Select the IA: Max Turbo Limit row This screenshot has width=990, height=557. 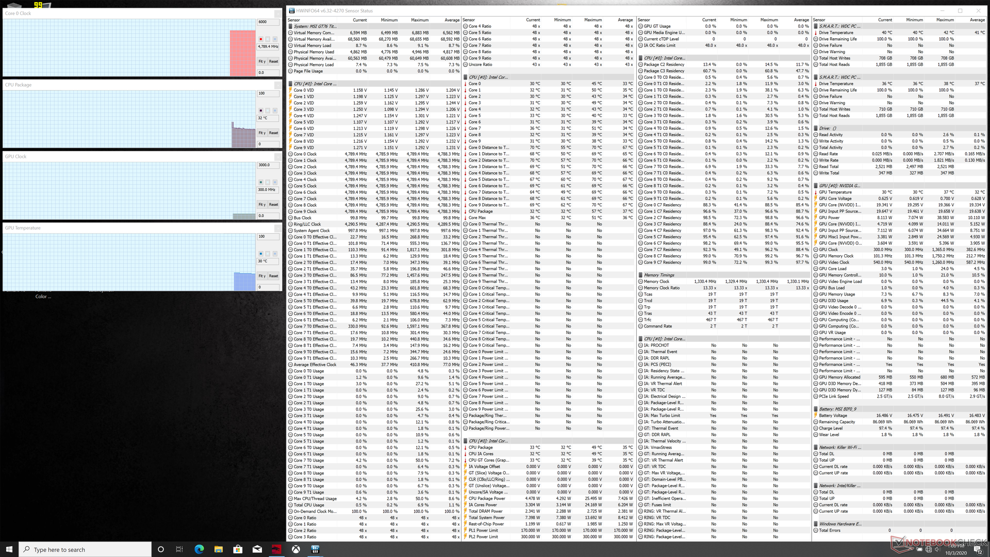(x=725, y=416)
